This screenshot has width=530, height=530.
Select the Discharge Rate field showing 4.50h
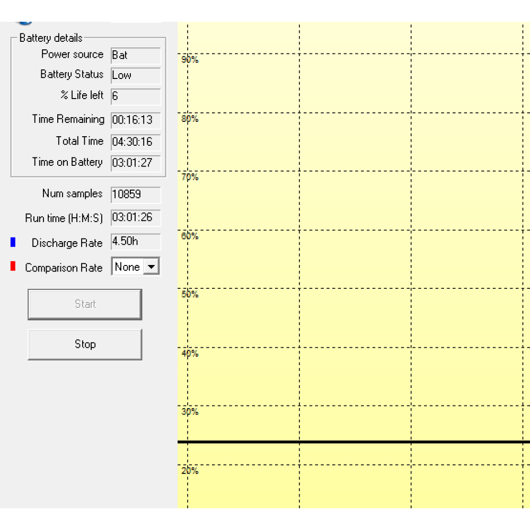pos(136,242)
